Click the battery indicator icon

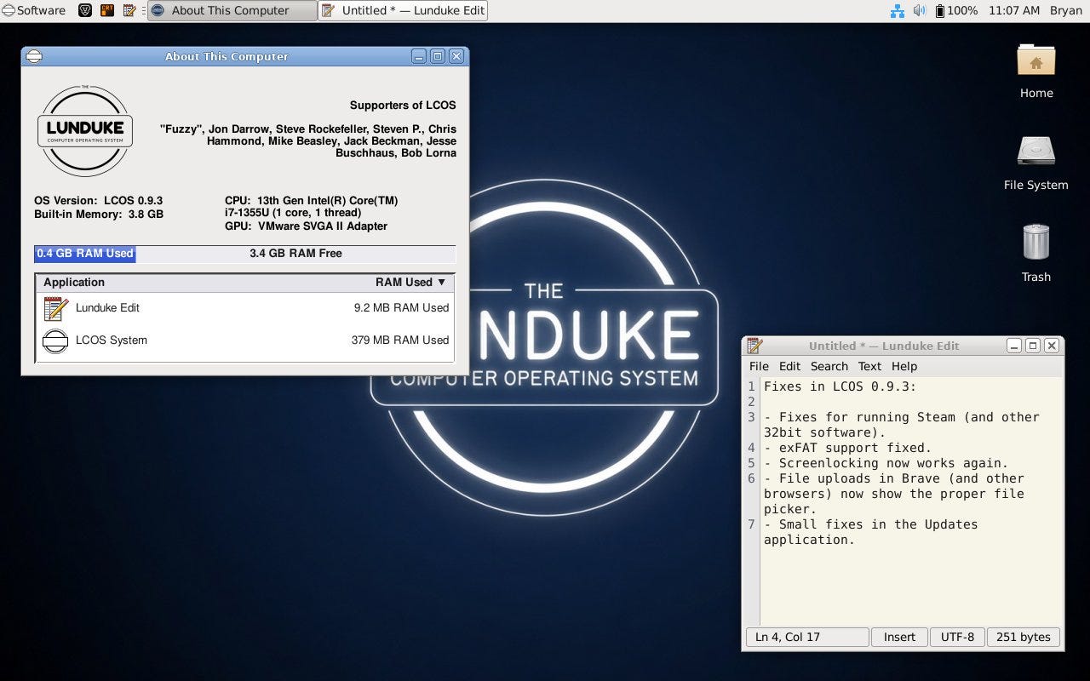940,10
